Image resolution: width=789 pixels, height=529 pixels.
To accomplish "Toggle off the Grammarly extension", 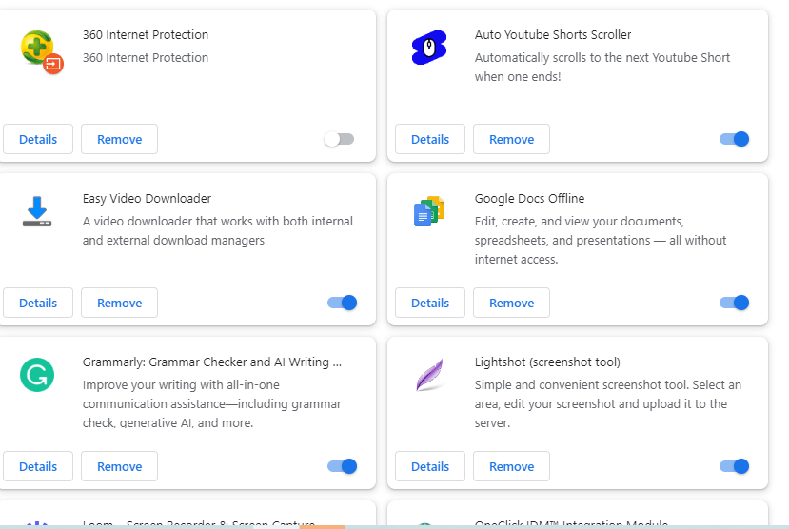I will pos(343,466).
